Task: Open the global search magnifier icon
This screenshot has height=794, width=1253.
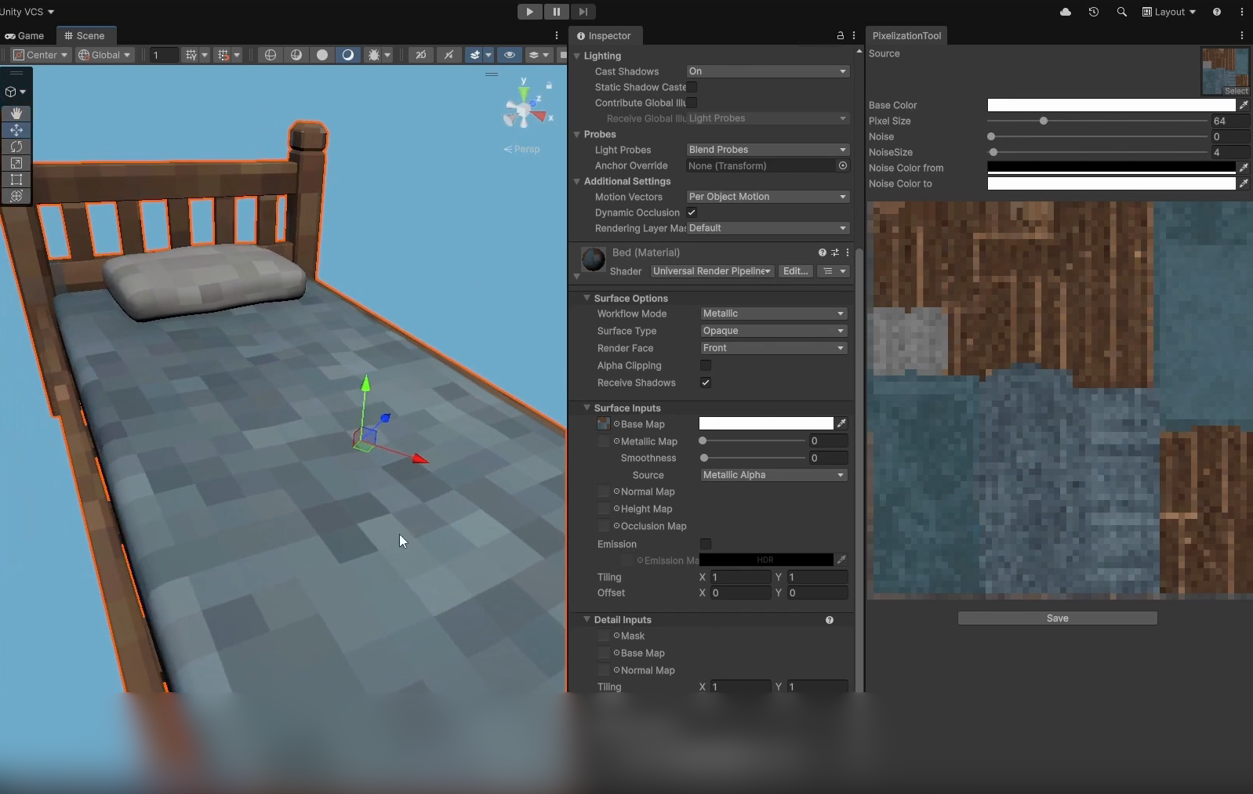Action: pyautogui.click(x=1121, y=12)
